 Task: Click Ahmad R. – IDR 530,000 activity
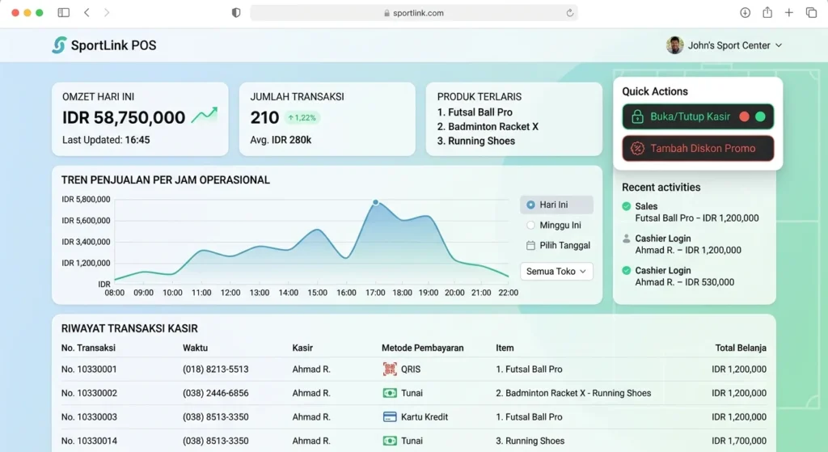pos(684,282)
